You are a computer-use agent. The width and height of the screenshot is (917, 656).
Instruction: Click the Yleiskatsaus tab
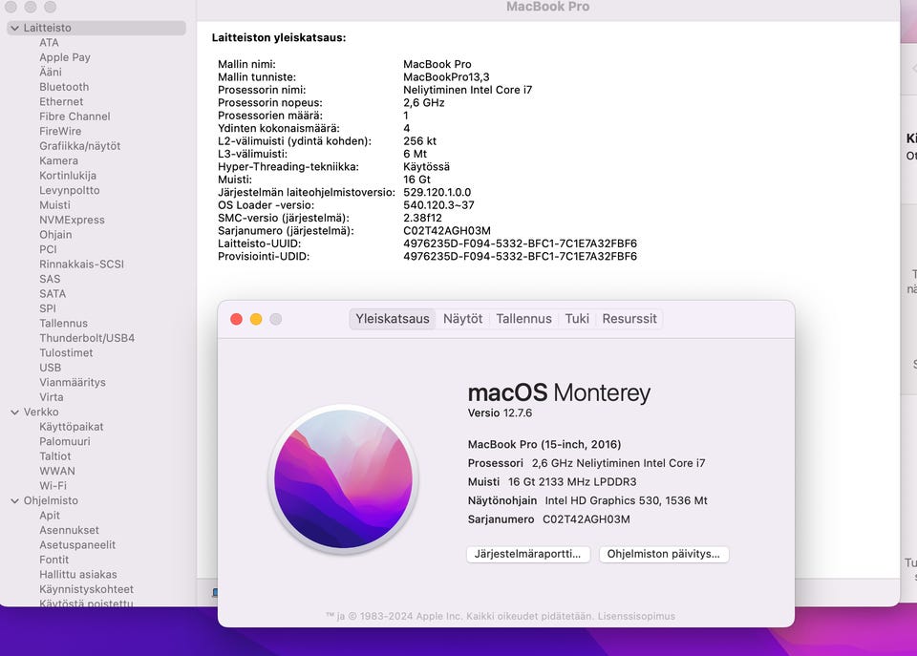pos(393,319)
